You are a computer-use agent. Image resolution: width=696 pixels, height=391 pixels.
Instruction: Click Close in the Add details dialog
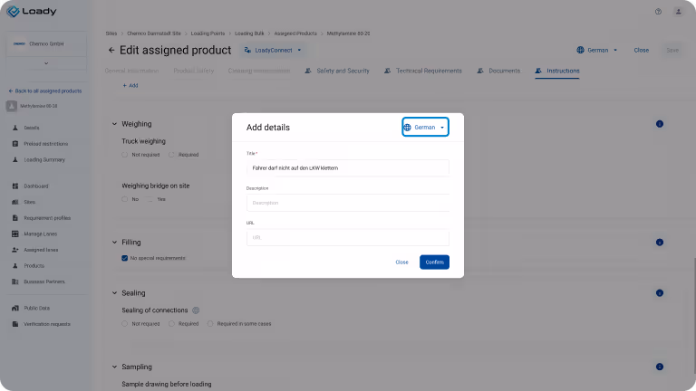401,262
